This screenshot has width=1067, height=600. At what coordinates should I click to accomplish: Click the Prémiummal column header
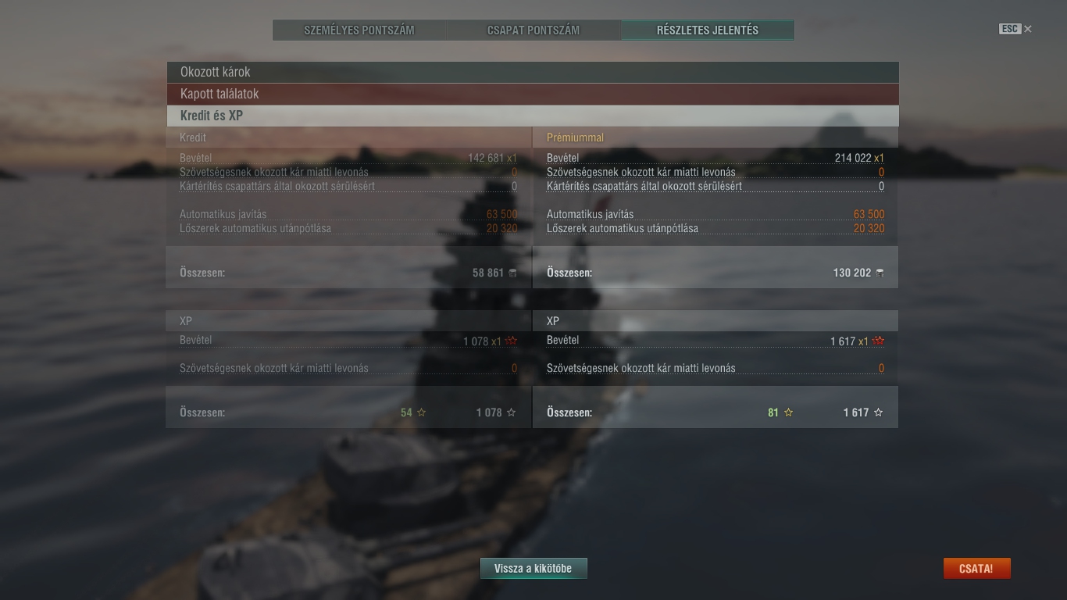coord(575,137)
